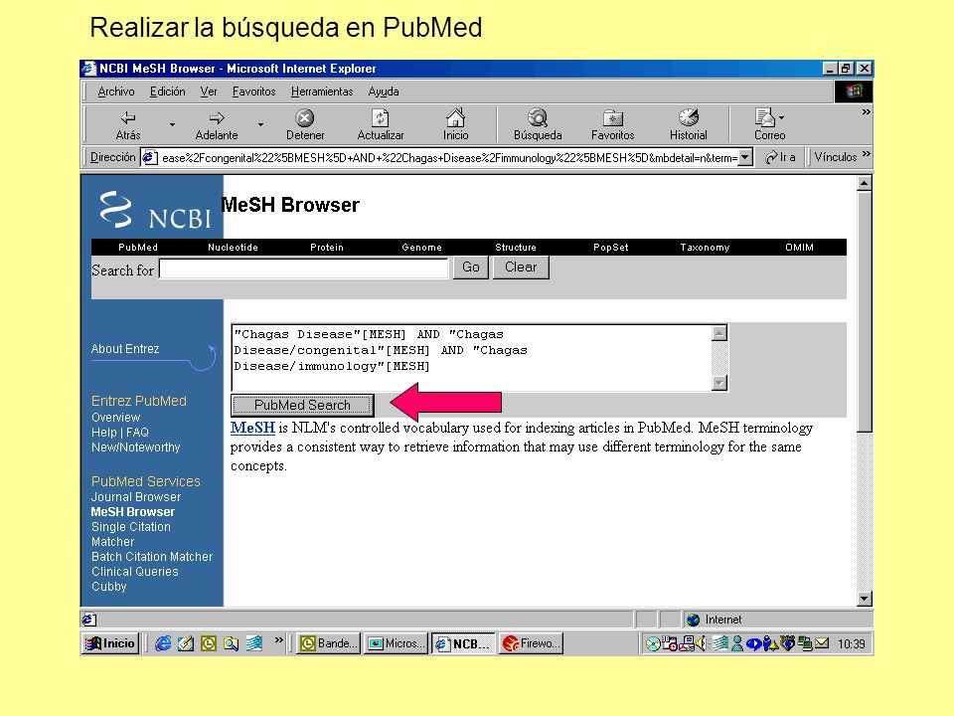Open the Edición menu
The width and height of the screenshot is (954, 716).
pyautogui.click(x=167, y=91)
